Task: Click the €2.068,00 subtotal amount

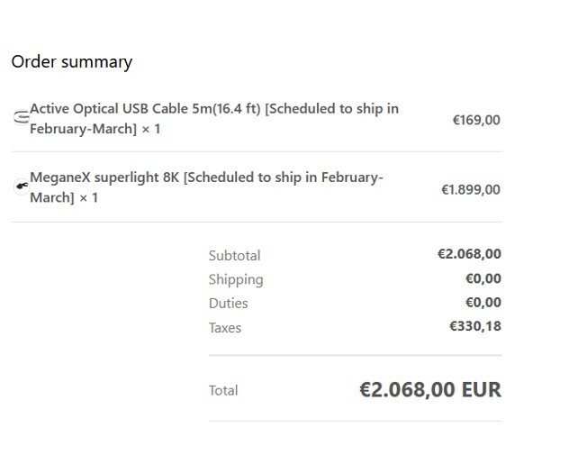Action: pos(469,254)
